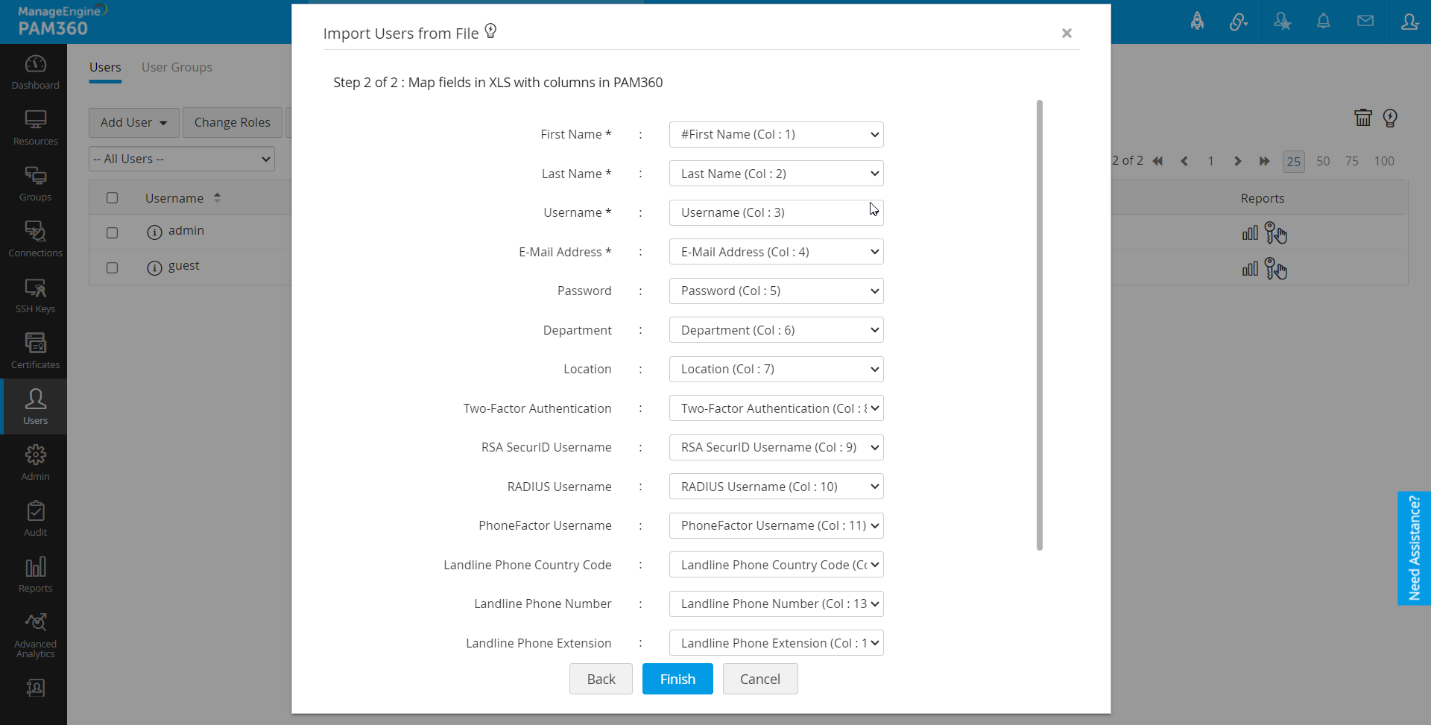Viewport: 1431px width, 725px height.
Task: Click the Finish button
Action: coord(677,679)
